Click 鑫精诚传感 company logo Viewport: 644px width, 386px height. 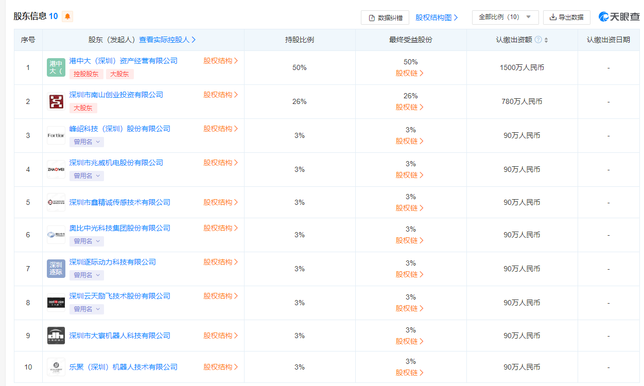[x=56, y=202]
